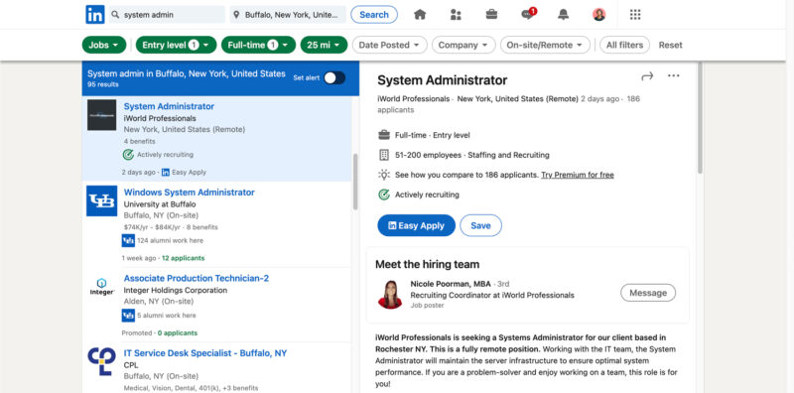Image resolution: width=794 pixels, height=393 pixels.
Task: Click the alumni icon under University at Buffalo
Action: point(128,240)
